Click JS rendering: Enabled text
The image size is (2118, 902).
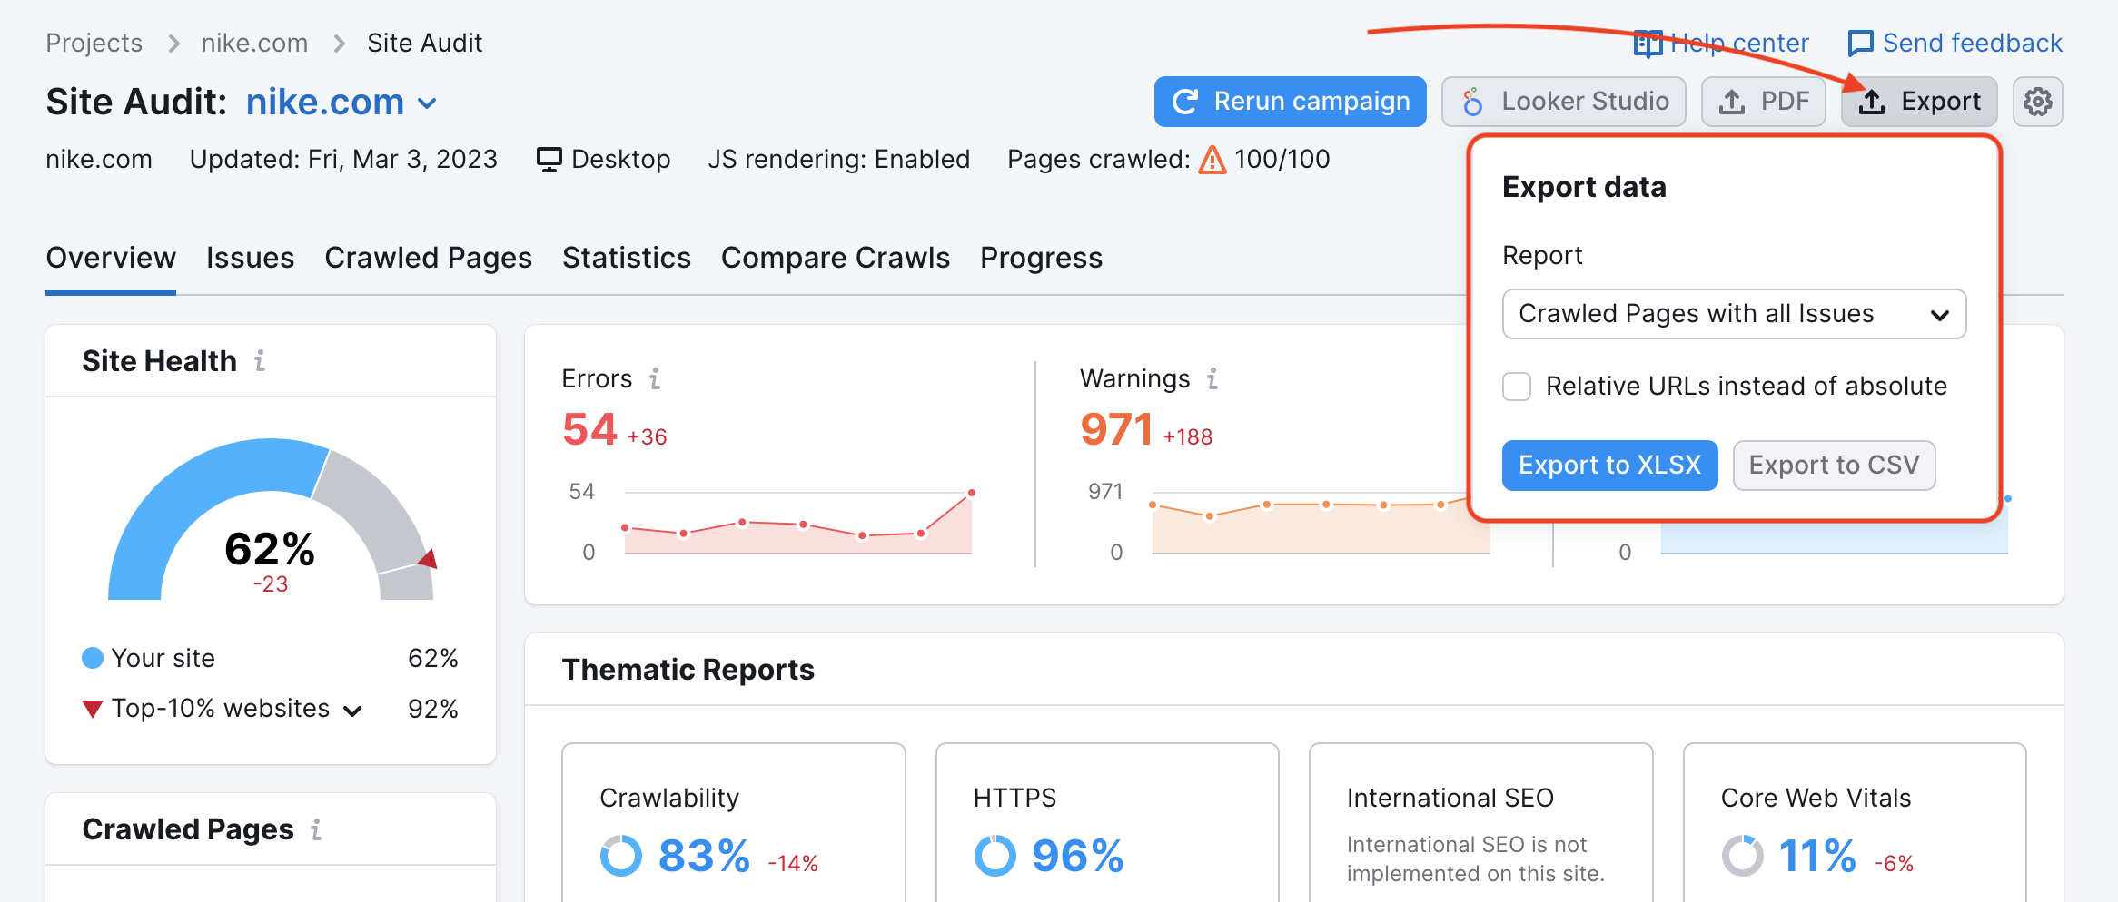coord(839,160)
